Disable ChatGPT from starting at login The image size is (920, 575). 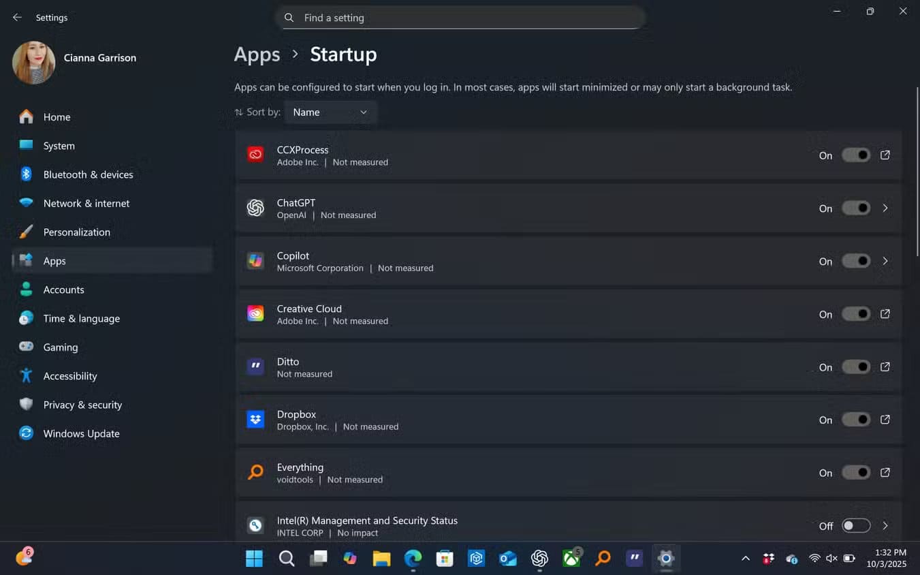856,208
